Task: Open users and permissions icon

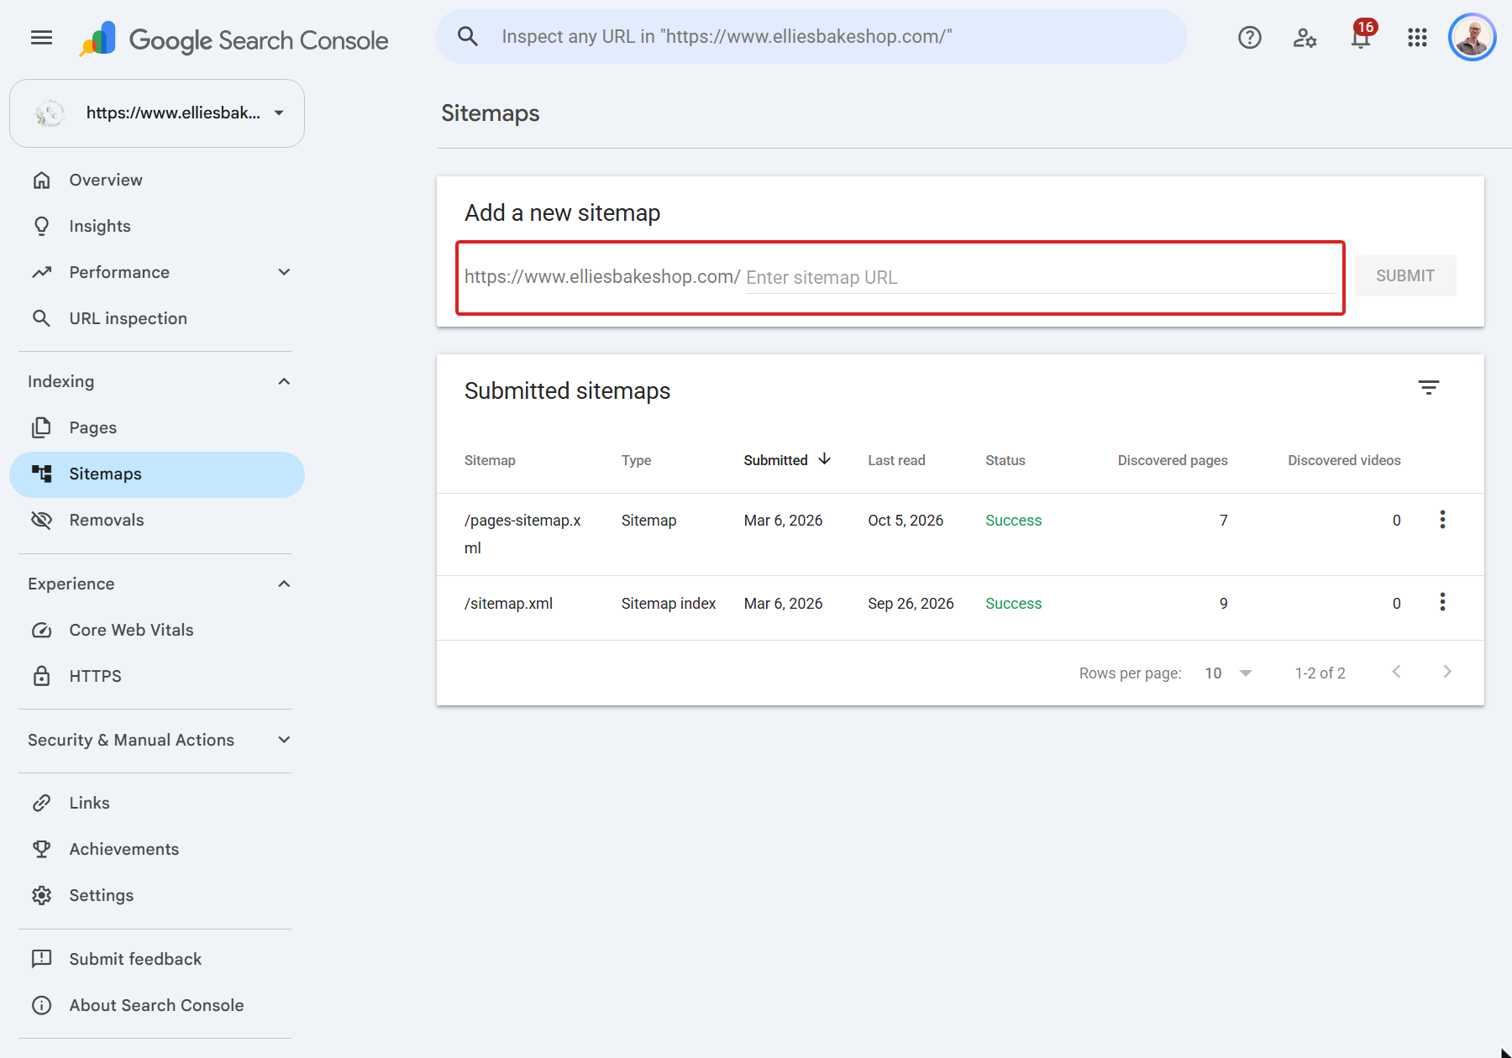Action: pos(1305,38)
